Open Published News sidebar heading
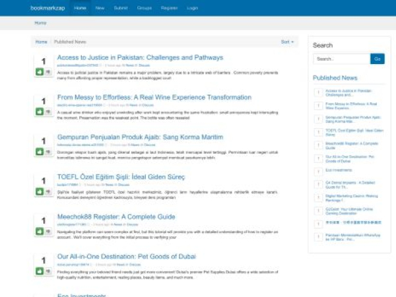Screen dimensions: 396x297 click(x=335, y=78)
